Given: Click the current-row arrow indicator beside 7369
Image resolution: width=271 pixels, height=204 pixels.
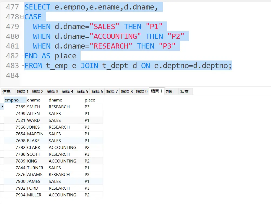Looking at the screenshot, I should [2, 107].
